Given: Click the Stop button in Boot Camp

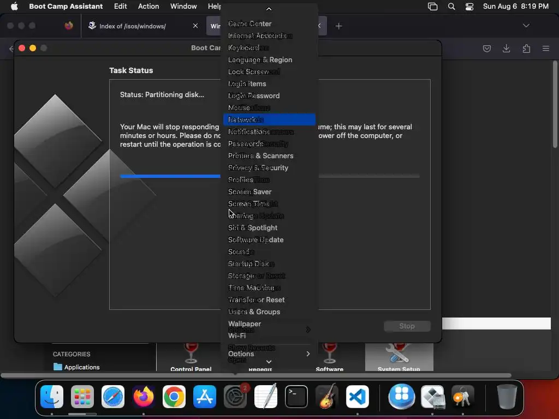Looking at the screenshot, I should pyautogui.click(x=407, y=326).
